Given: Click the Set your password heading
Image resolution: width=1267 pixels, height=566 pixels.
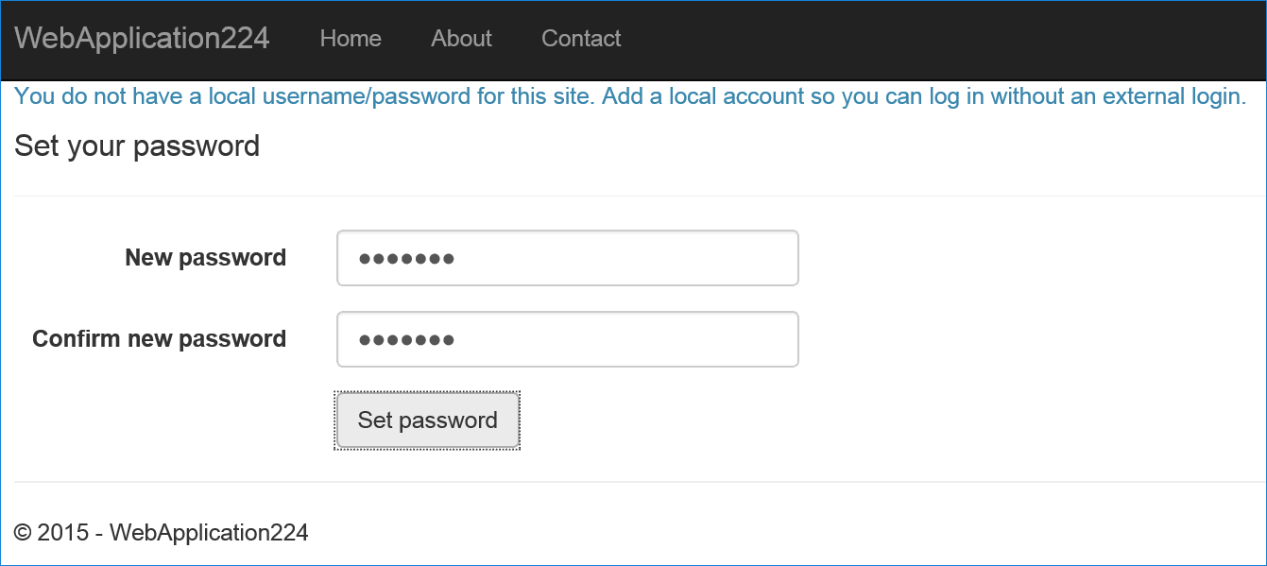Looking at the screenshot, I should [x=137, y=146].
